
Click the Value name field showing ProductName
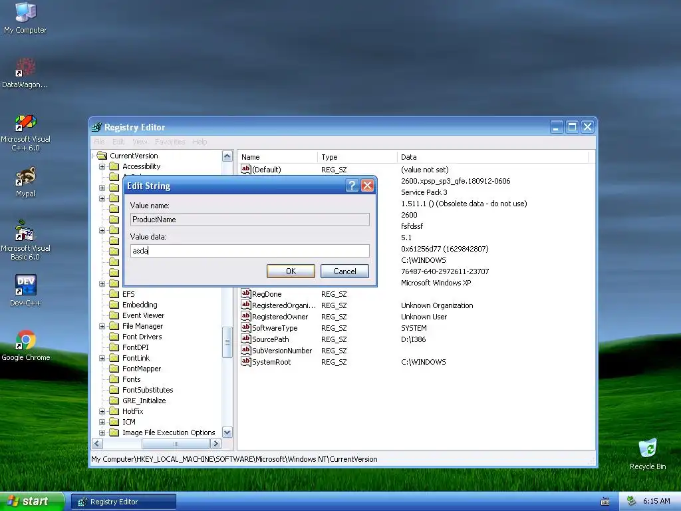pos(250,220)
